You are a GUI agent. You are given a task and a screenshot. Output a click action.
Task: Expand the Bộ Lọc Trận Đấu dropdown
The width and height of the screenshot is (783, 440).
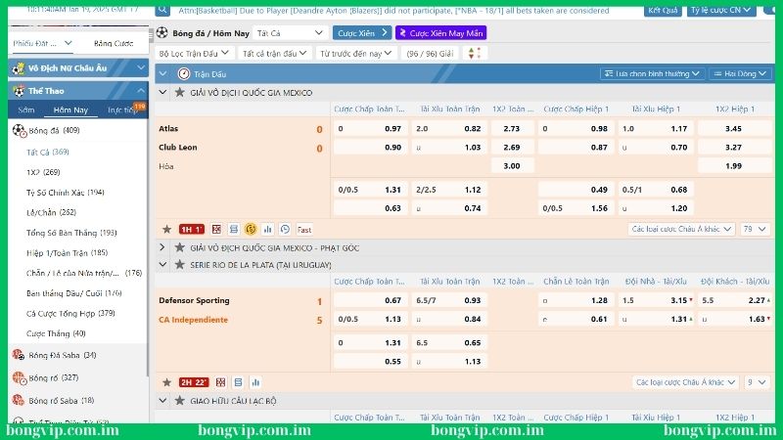[x=193, y=54]
